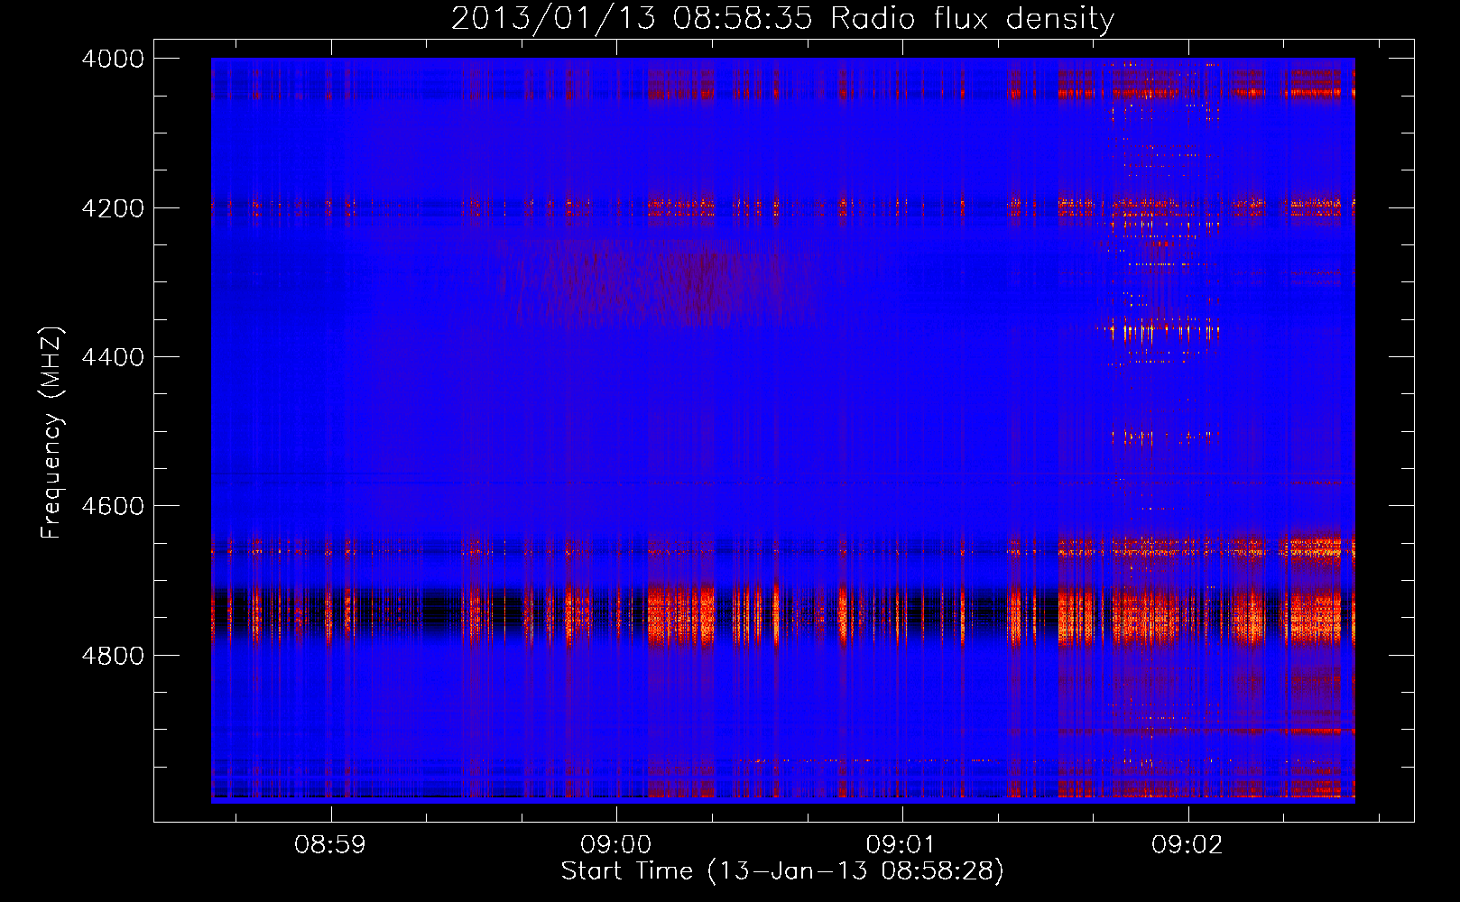
Task: Click the 08:59 time tick label
Action: [x=330, y=845]
